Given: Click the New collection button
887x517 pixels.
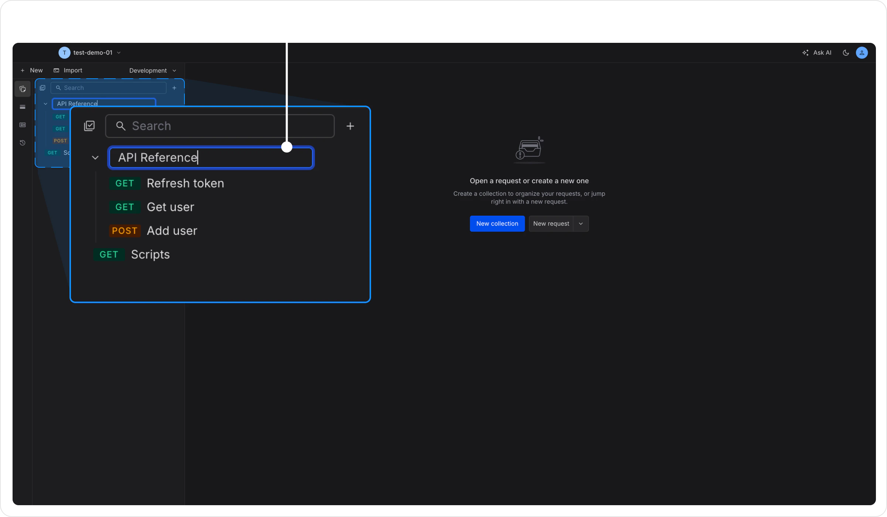Looking at the screenshot, I should [x=497, y=224].
